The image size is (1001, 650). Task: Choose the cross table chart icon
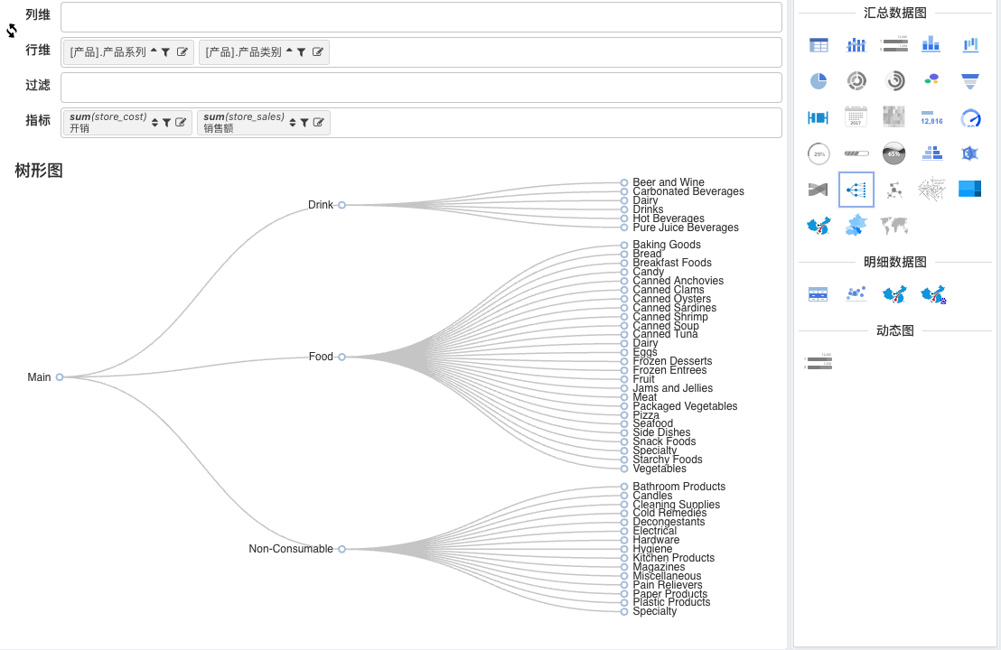point(819,44)
